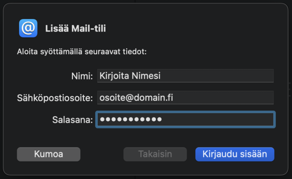Click the word Mail-tili in the heading
The height and width of the screenshot is (179, 292).
coord(89,29)
